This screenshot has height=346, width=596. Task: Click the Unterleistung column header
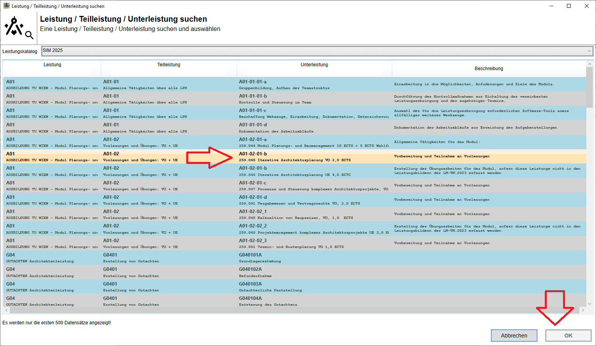tap(314, 65)
